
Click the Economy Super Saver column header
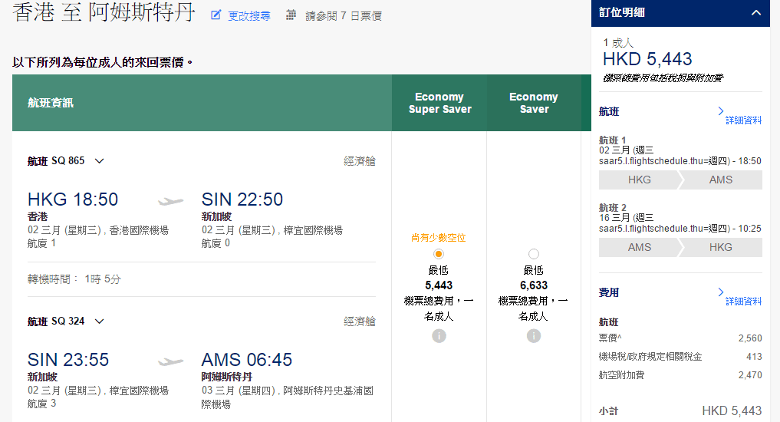coord(439,103)
